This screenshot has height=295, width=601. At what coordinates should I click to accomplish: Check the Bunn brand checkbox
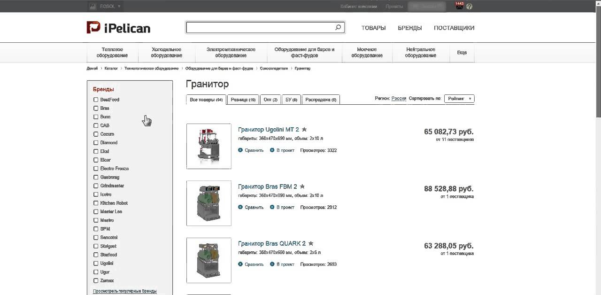(96, 116)
